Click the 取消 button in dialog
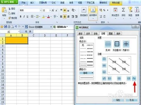 (131, 100)
